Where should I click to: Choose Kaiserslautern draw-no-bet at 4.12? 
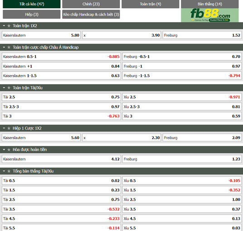[61, 159]
